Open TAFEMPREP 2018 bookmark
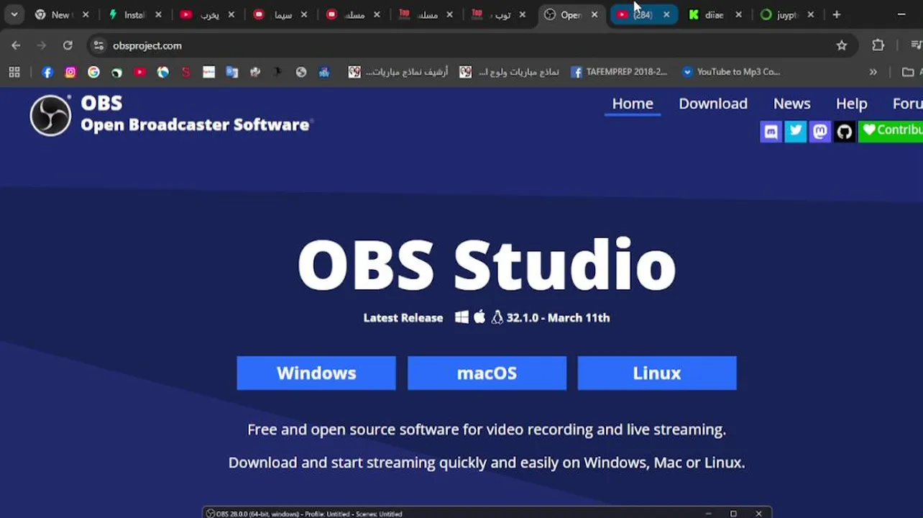 coord(619,72)
